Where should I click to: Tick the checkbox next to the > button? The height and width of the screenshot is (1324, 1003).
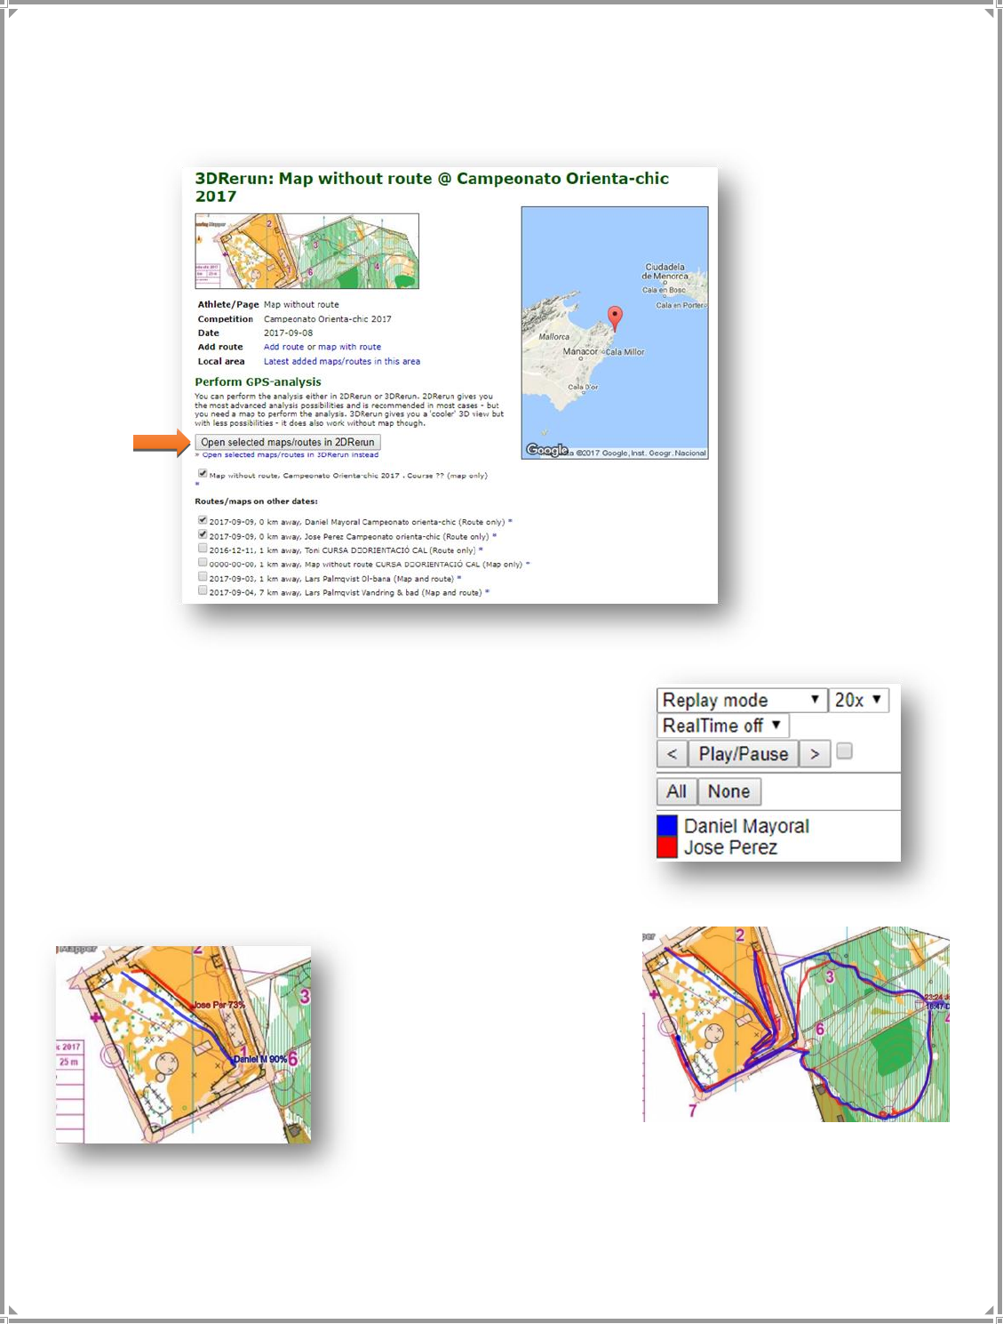tap(845, 751)
